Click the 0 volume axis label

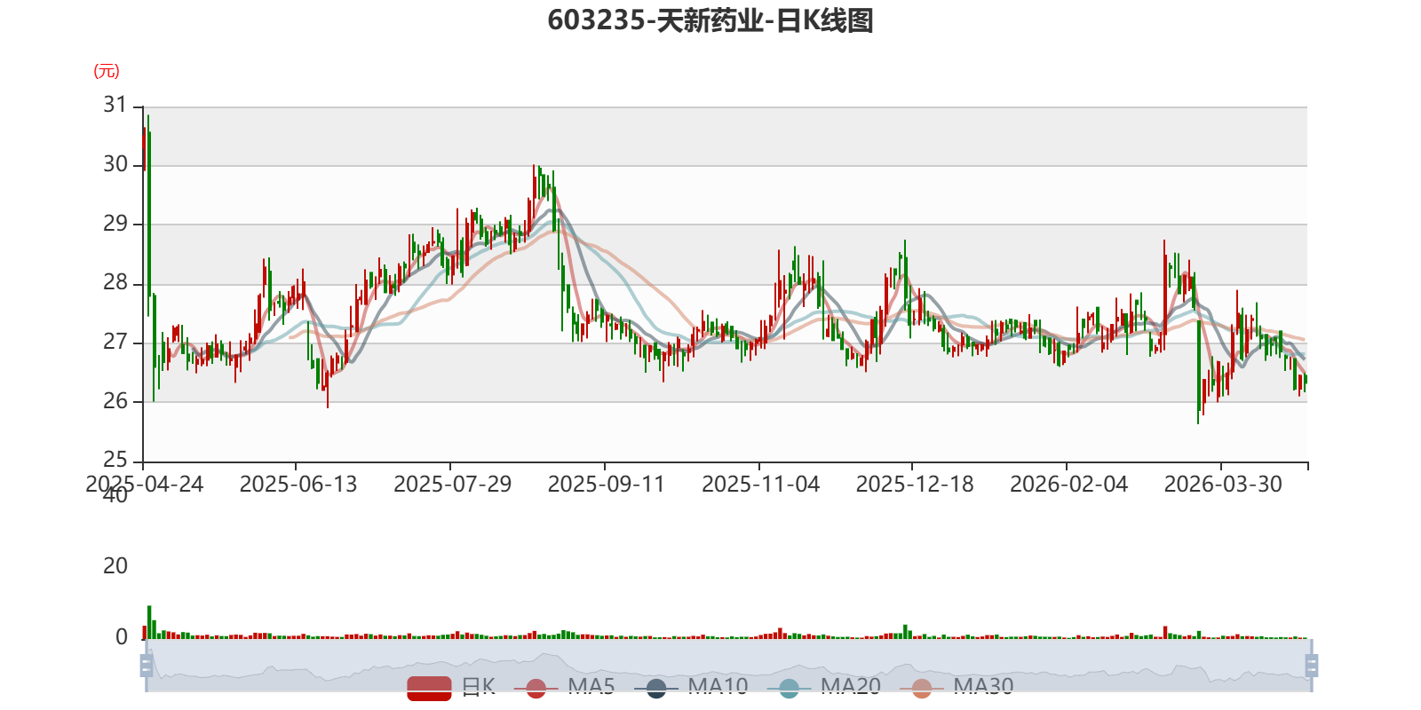(x=122, y=637)
